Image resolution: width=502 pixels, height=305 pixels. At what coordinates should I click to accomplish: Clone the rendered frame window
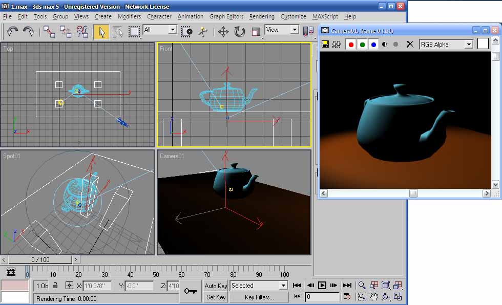(337, 44)
